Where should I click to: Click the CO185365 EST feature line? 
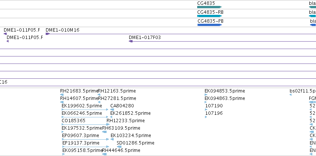[x=85, y=124]
